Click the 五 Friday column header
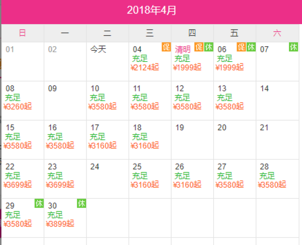This screenshot has height=245, width=302. tap(235, 33)
